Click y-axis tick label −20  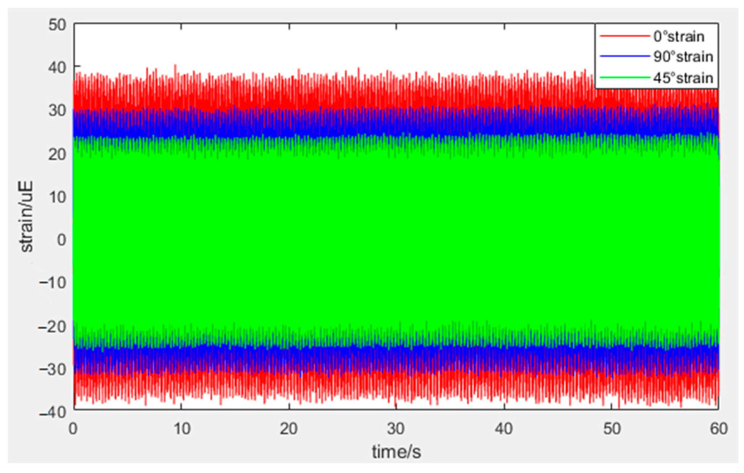point(53,327)
